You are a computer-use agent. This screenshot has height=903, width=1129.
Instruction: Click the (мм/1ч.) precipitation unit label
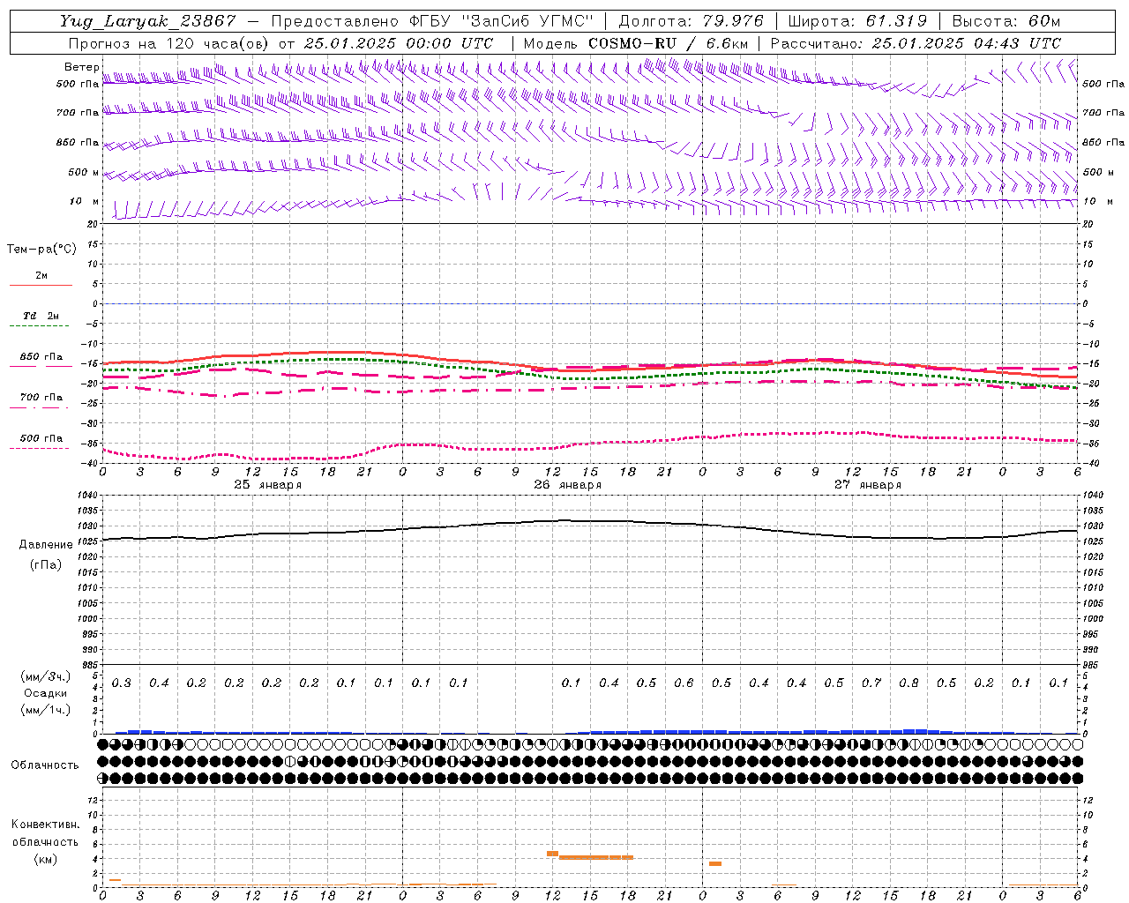click(46, 710)
